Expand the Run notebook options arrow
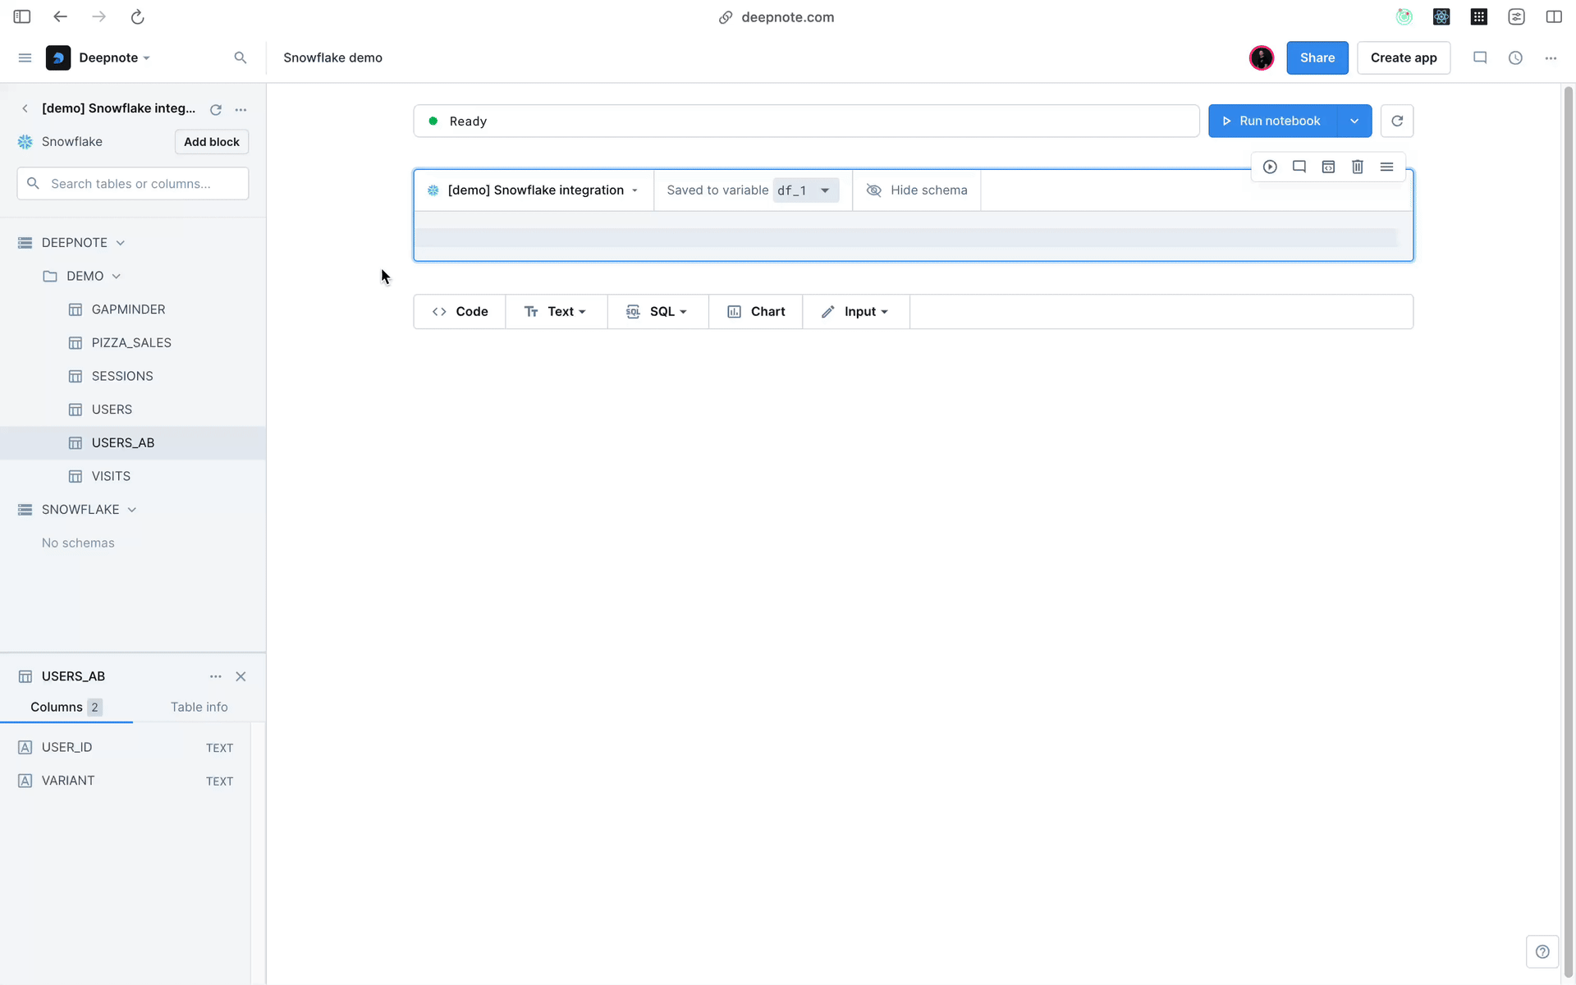 (1354, 121)
